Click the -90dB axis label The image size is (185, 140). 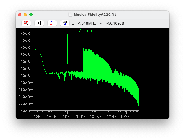[x=24, y=62]
